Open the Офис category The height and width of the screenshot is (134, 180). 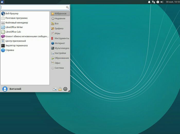click(60, 63)
